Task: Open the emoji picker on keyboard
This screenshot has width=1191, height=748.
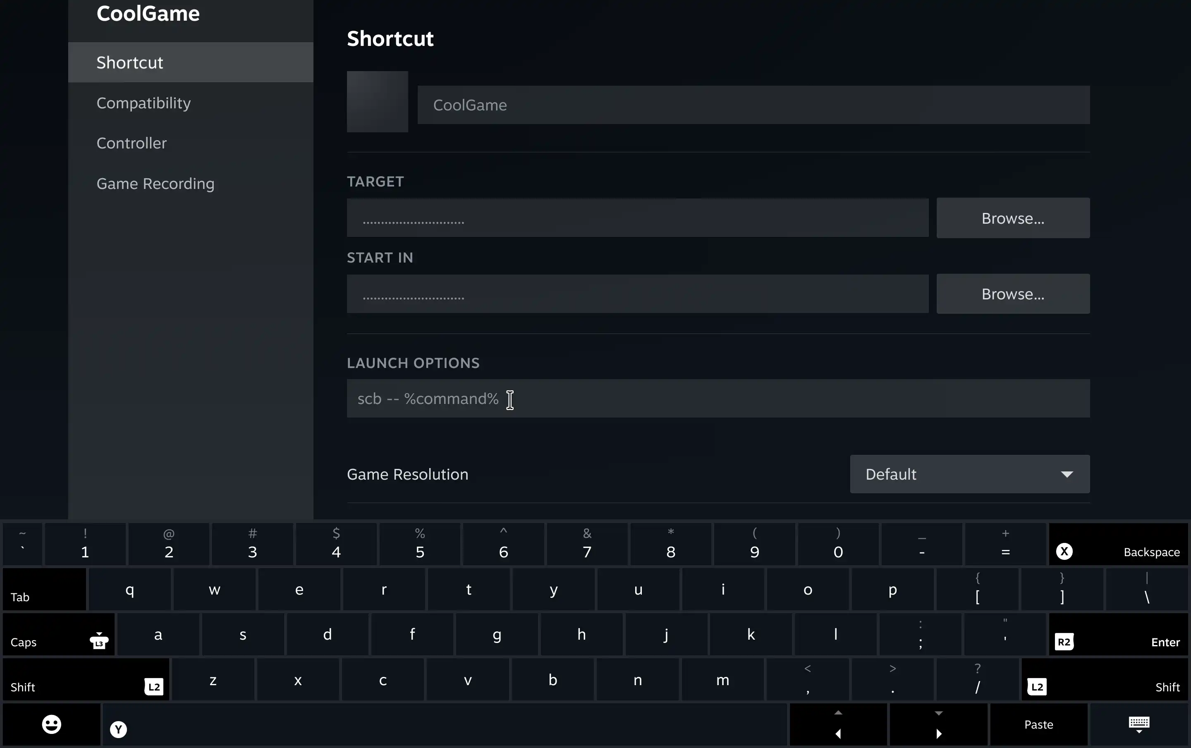Action: tap(51, 724)
